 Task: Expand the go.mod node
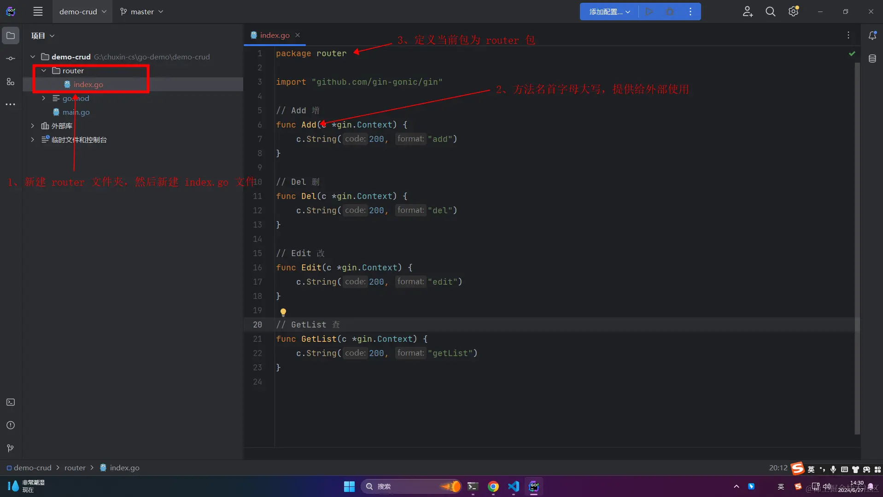tap(44, 98)
